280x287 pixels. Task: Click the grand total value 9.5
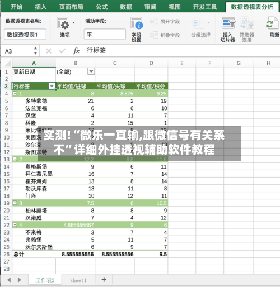tap(163, 254)
